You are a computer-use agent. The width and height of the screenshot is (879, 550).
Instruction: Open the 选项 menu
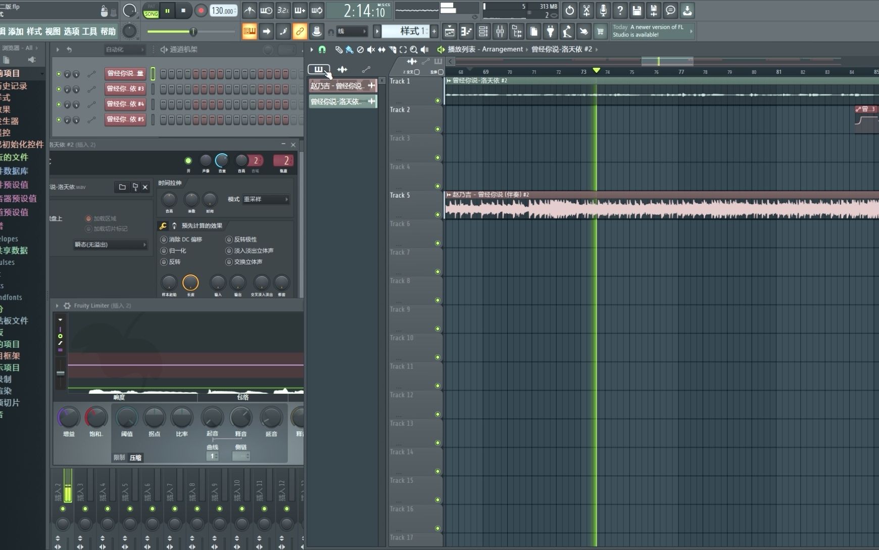click(71, 31)
